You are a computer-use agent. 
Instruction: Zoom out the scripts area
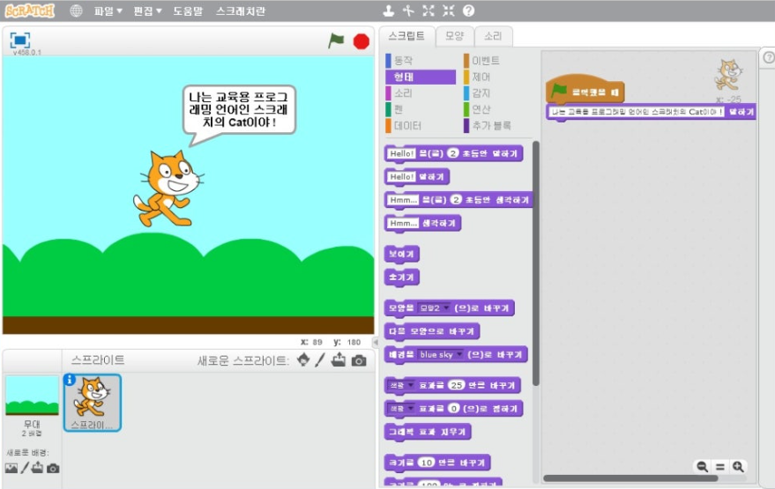pyautogui.click(x=702, y=466)
